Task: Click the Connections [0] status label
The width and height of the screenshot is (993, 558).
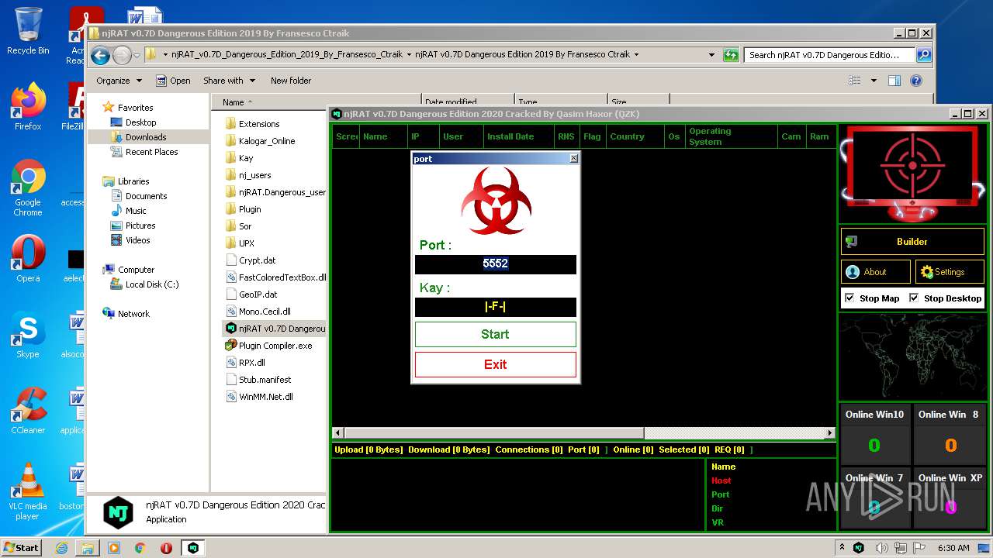Action: pyautogui.click(x=529, y=449)
